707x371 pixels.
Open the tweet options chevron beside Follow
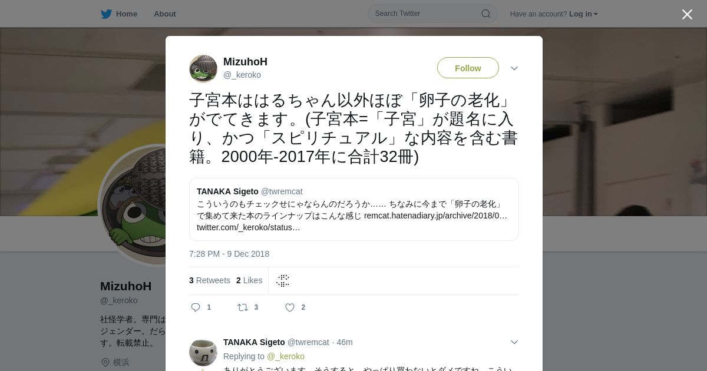514,68
